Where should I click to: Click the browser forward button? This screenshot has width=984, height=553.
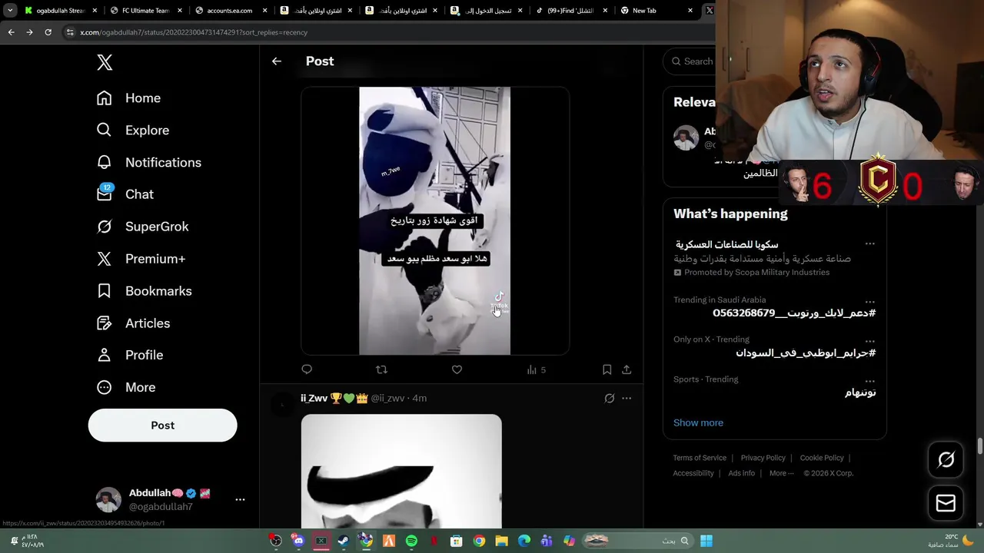tap(29, 32)
